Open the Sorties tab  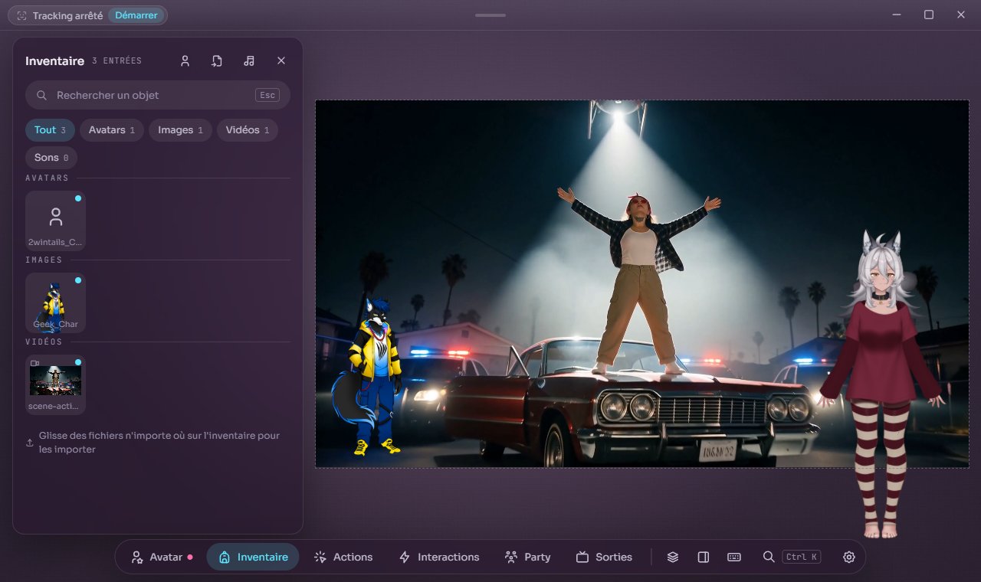605,557
